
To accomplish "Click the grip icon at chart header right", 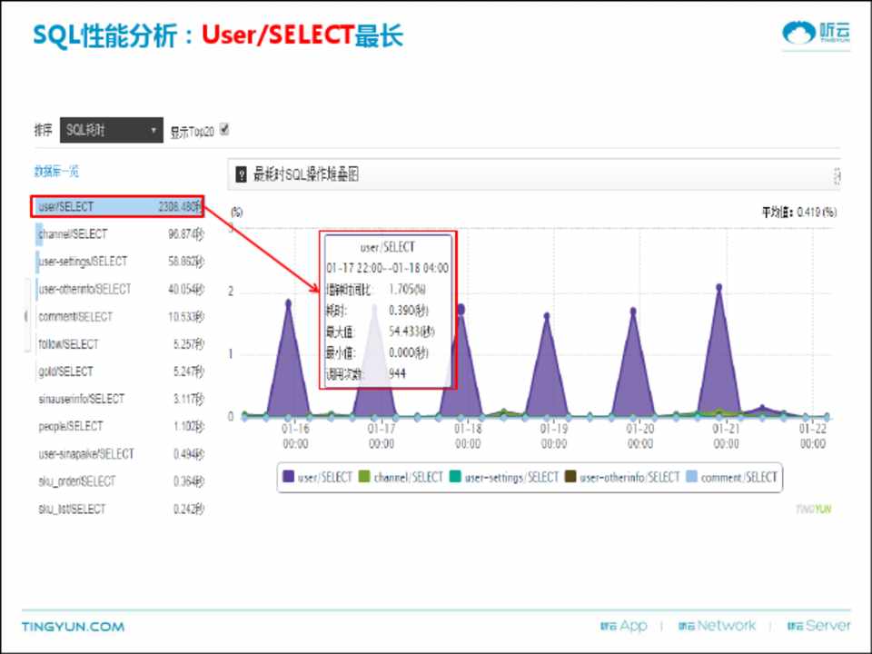I will [835, 174].
